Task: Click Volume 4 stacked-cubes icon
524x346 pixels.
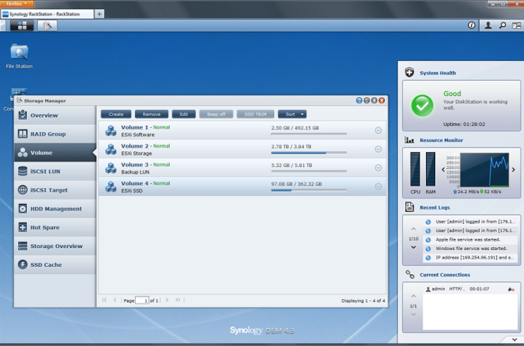Action: [x=111, y=186]
